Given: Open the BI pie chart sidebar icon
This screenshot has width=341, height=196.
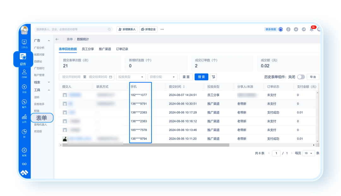Looking at the screenshot, I should pos(24,133).
